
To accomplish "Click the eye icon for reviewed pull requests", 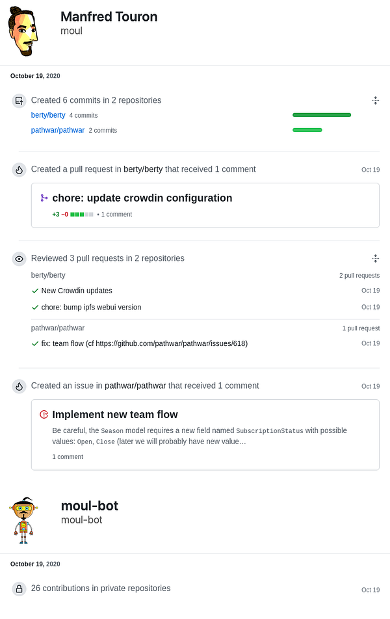I will coord(19,259).
